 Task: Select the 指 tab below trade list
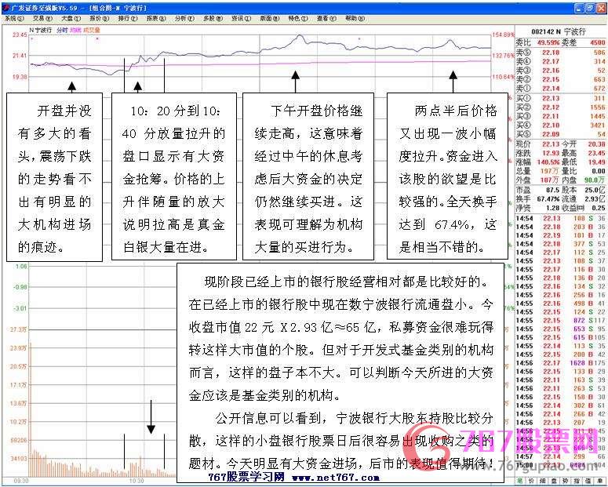[x=577, y=481]
